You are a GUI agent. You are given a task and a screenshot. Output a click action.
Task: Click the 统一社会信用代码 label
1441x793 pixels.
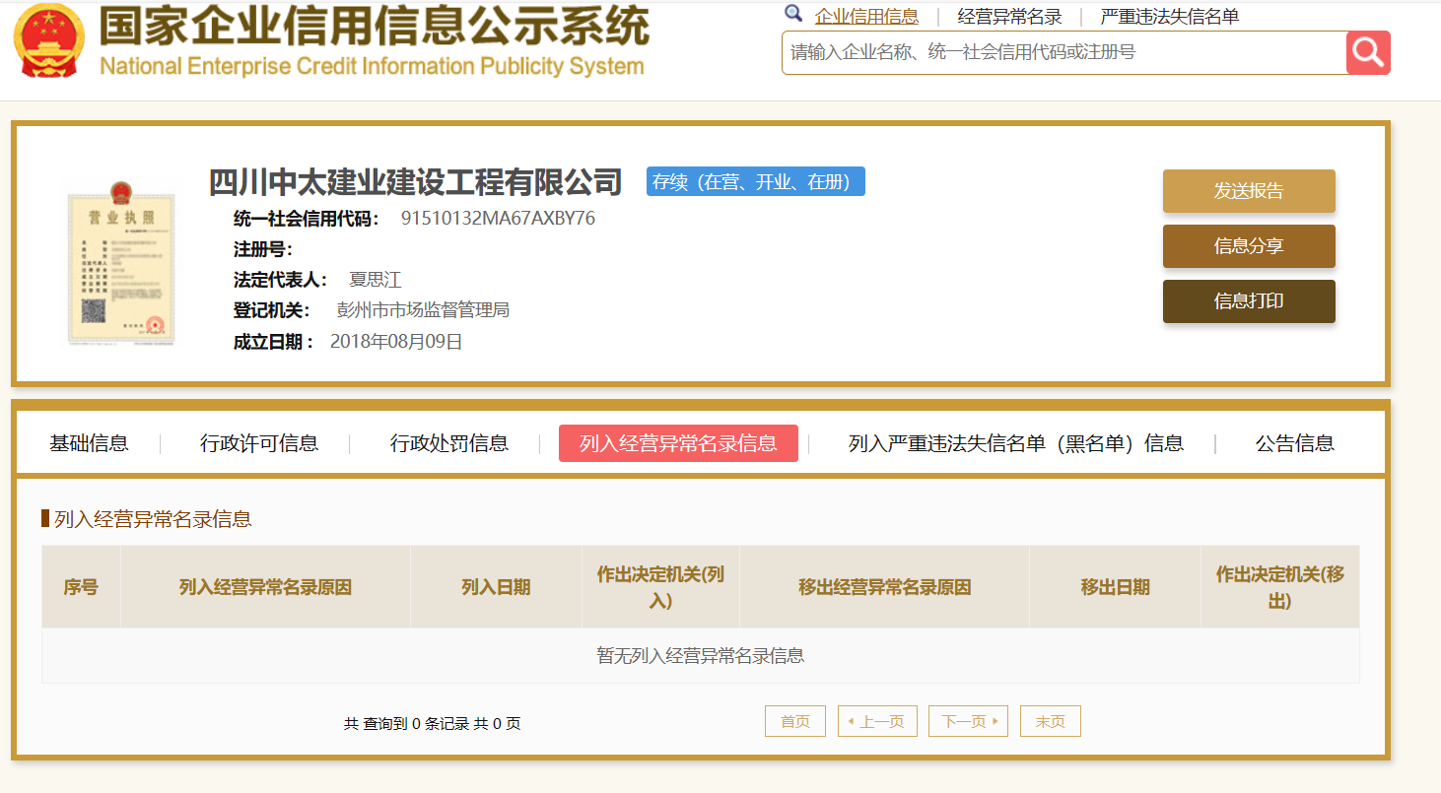[307, 219]
